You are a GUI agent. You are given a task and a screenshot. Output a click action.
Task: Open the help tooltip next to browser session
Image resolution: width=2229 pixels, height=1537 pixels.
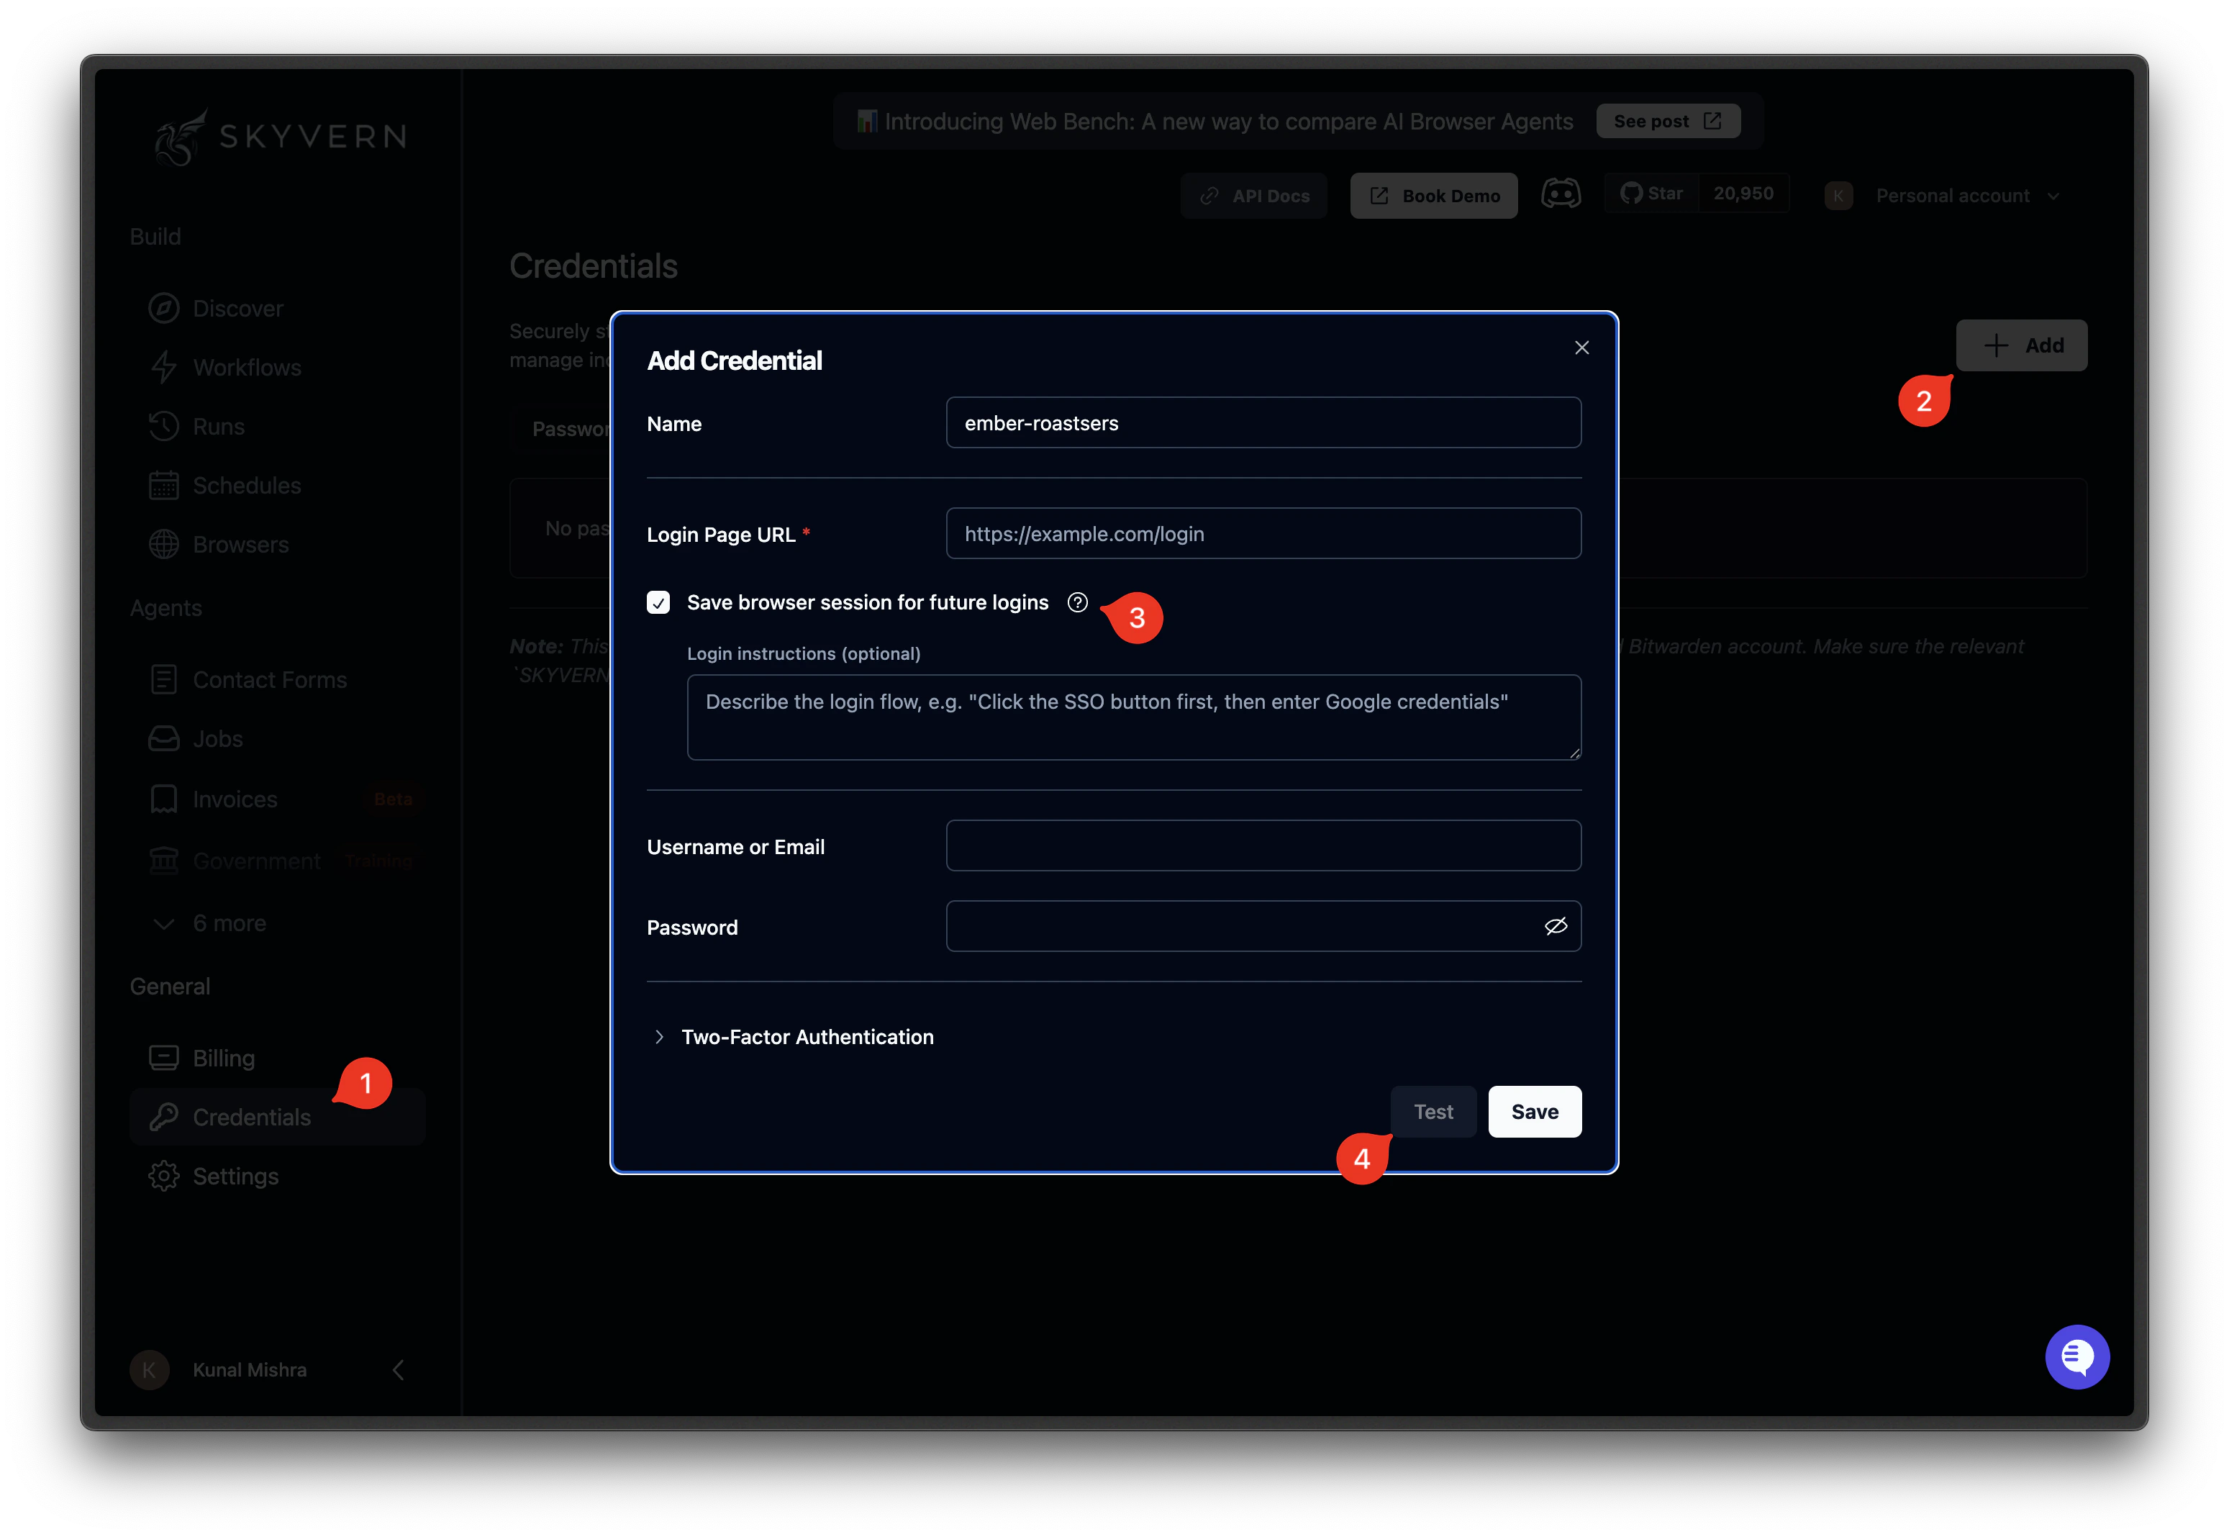(x=1077, y=602)
